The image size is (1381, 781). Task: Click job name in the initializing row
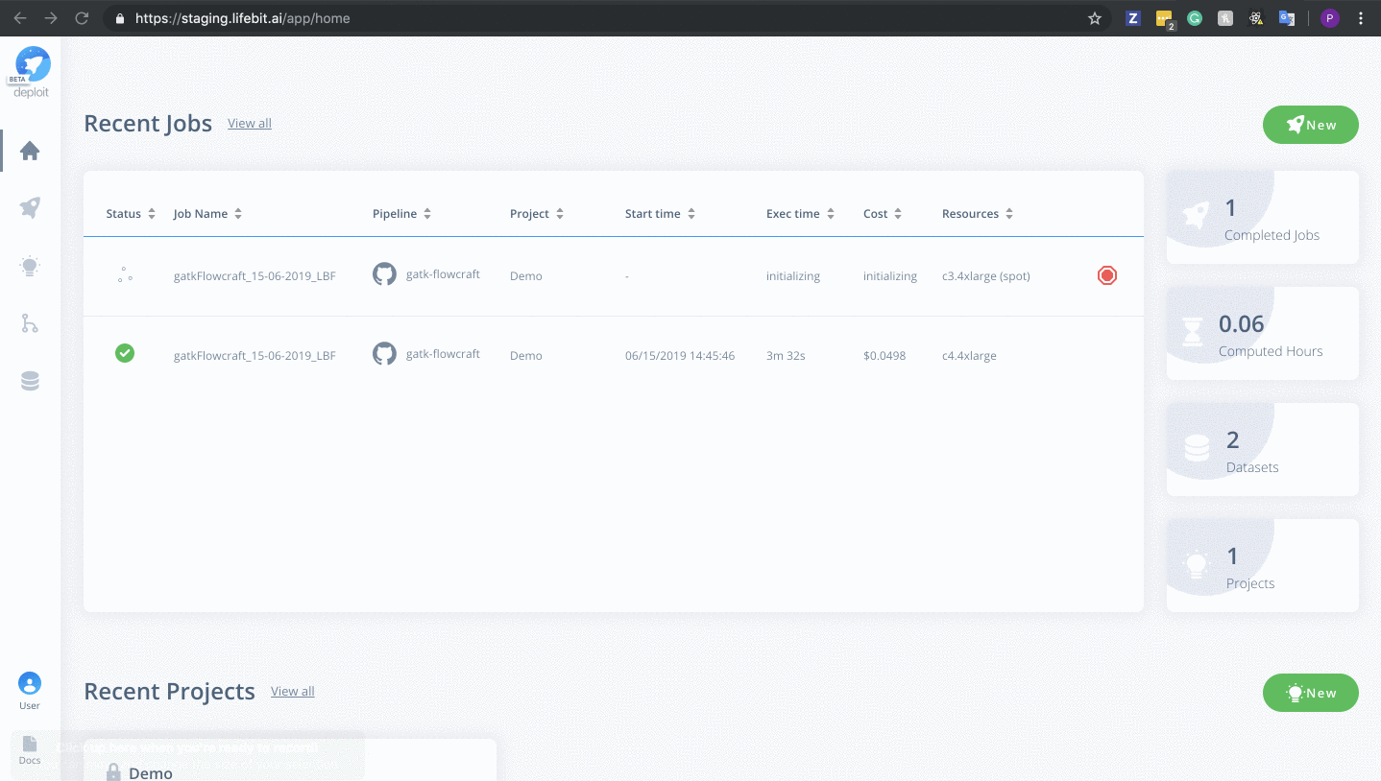pos(254,276)
